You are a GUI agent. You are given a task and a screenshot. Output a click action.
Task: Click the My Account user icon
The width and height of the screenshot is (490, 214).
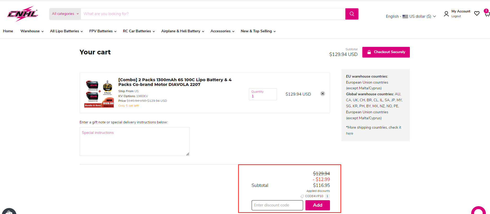point(446,14)
